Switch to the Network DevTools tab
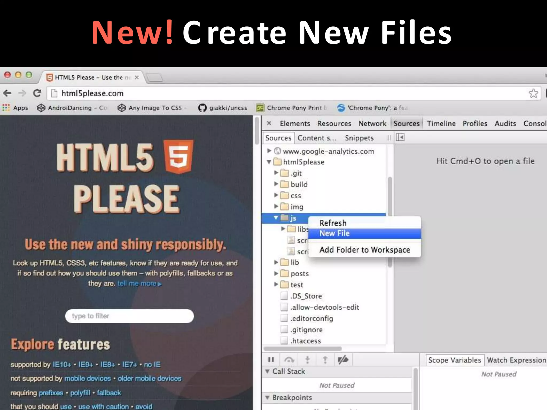This screenshot has height=410, width=547. pos(372,123)
